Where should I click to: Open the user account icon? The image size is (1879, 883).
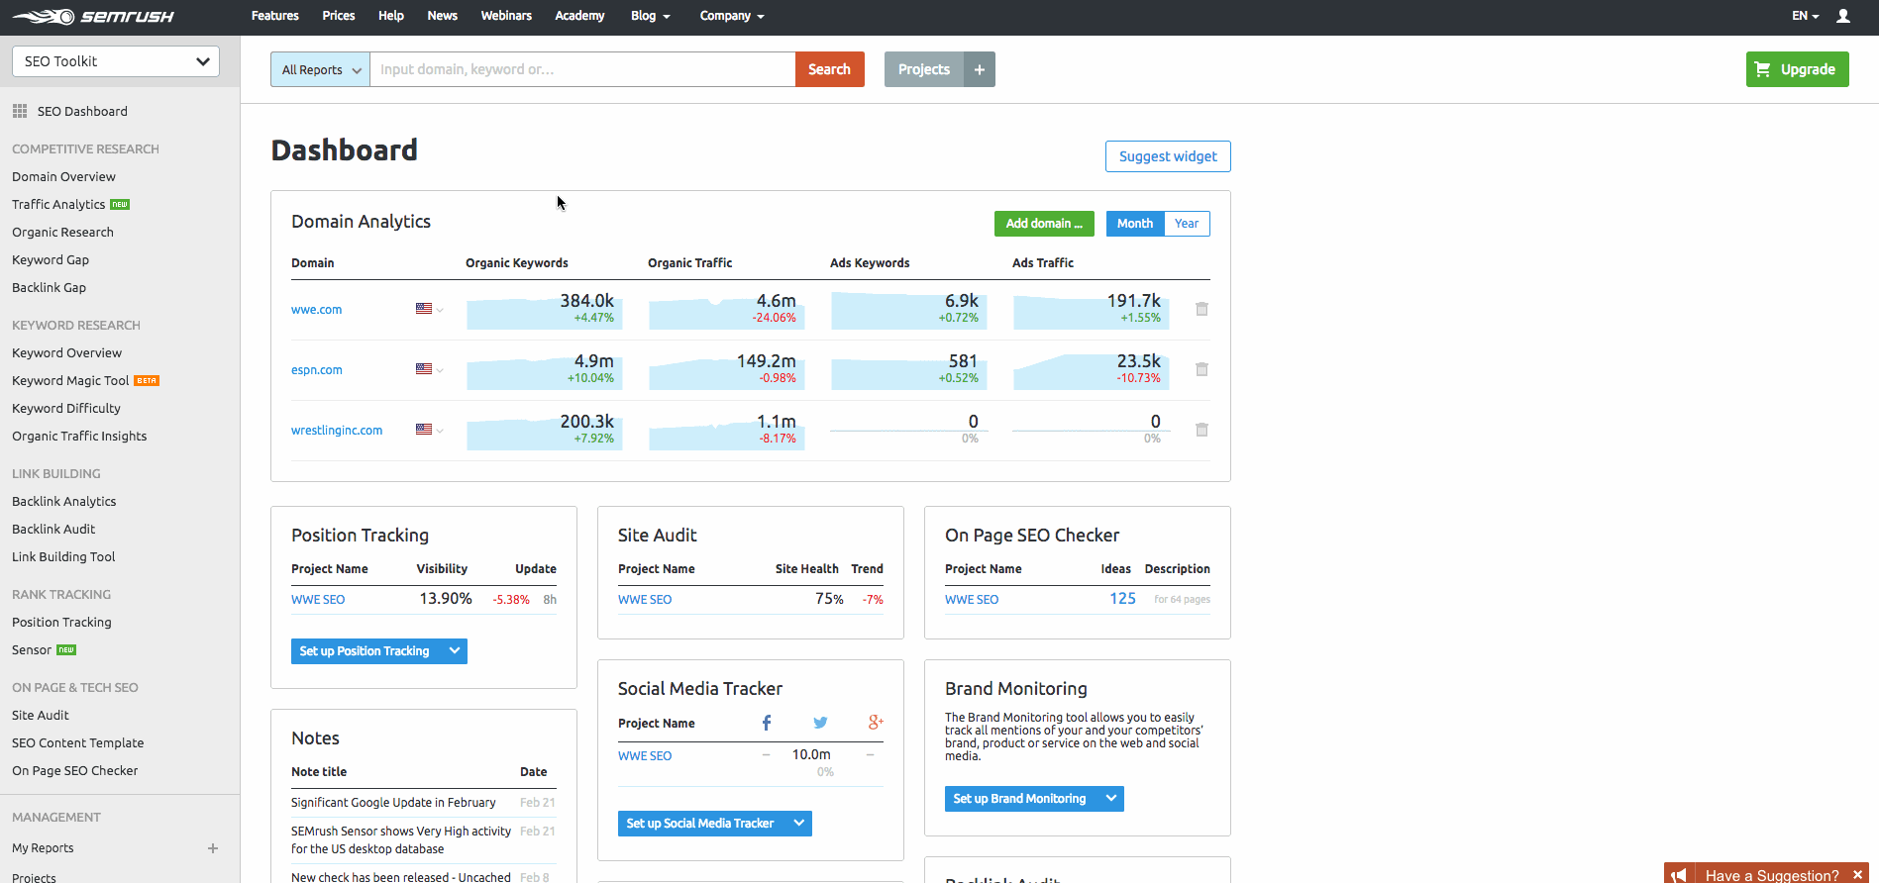tap(1843, 16)
